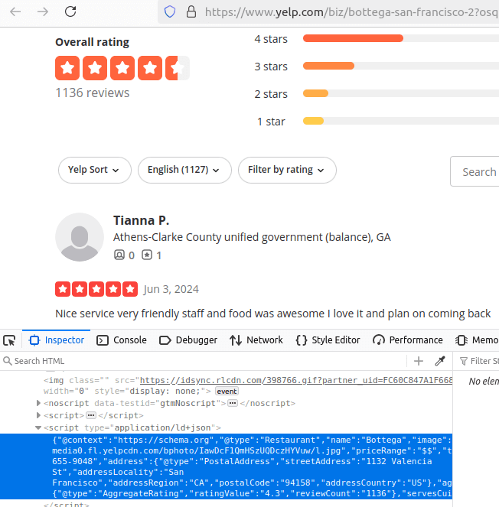Select the closing script tag row
The width and height of the screenshot is (499, 507).
pyautogui.click(x=67, y=504)
